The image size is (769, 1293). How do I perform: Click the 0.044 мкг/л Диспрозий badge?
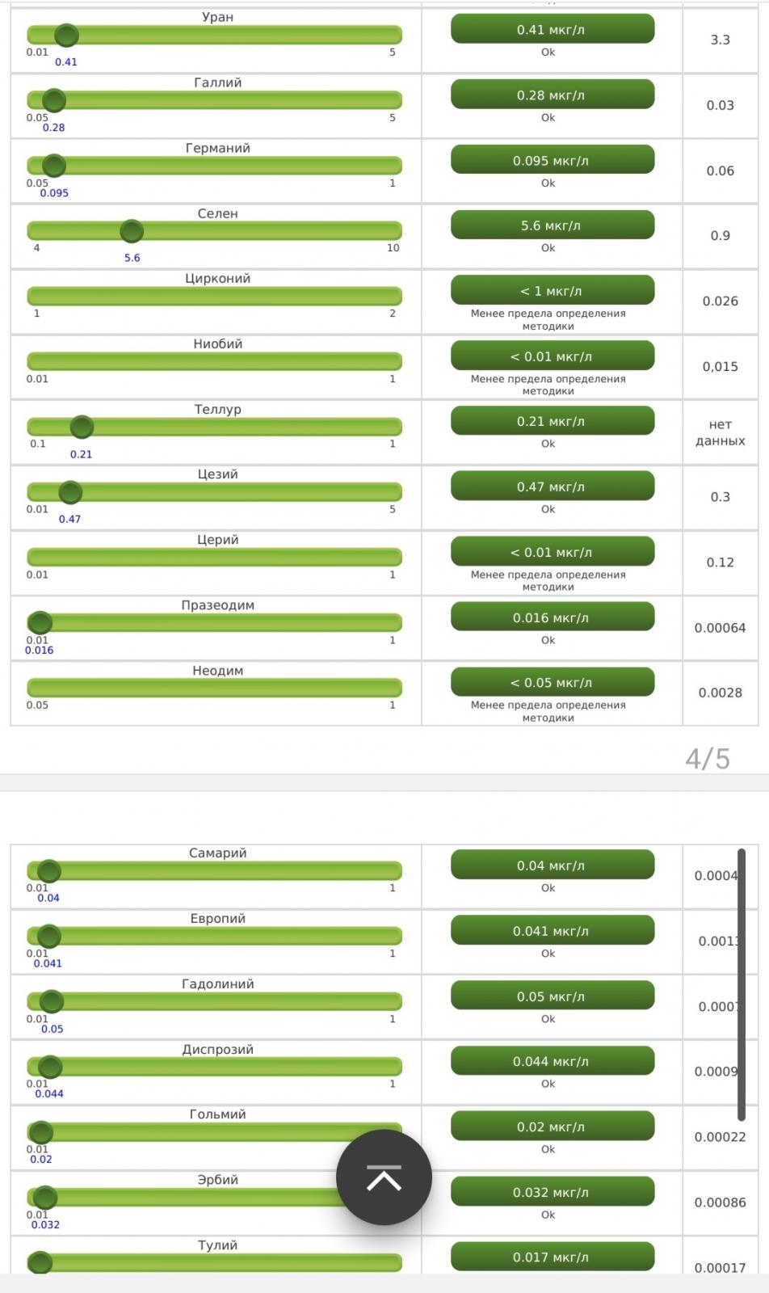(x=552, y=1061)
